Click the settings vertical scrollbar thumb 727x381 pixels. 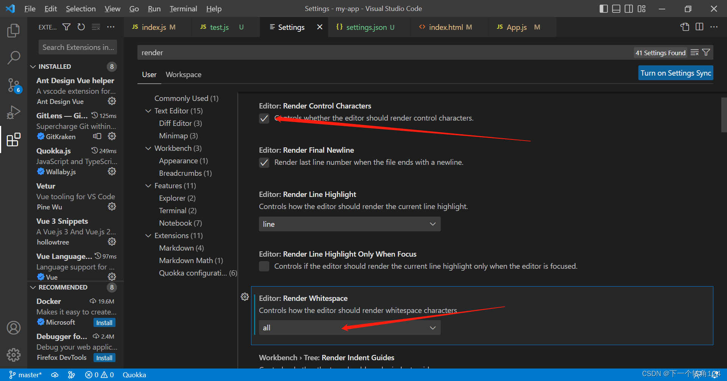click(x=724, y=115)
